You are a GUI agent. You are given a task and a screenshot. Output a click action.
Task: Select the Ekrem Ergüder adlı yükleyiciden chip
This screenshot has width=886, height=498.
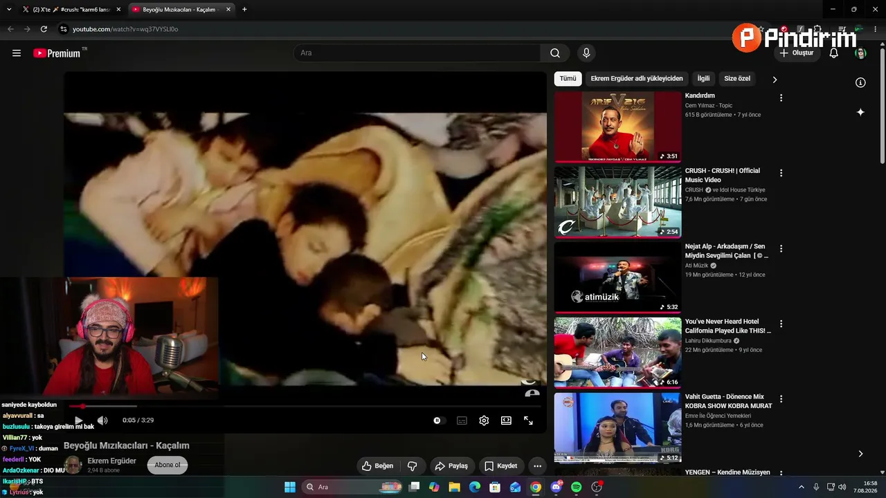click(637, 79)
